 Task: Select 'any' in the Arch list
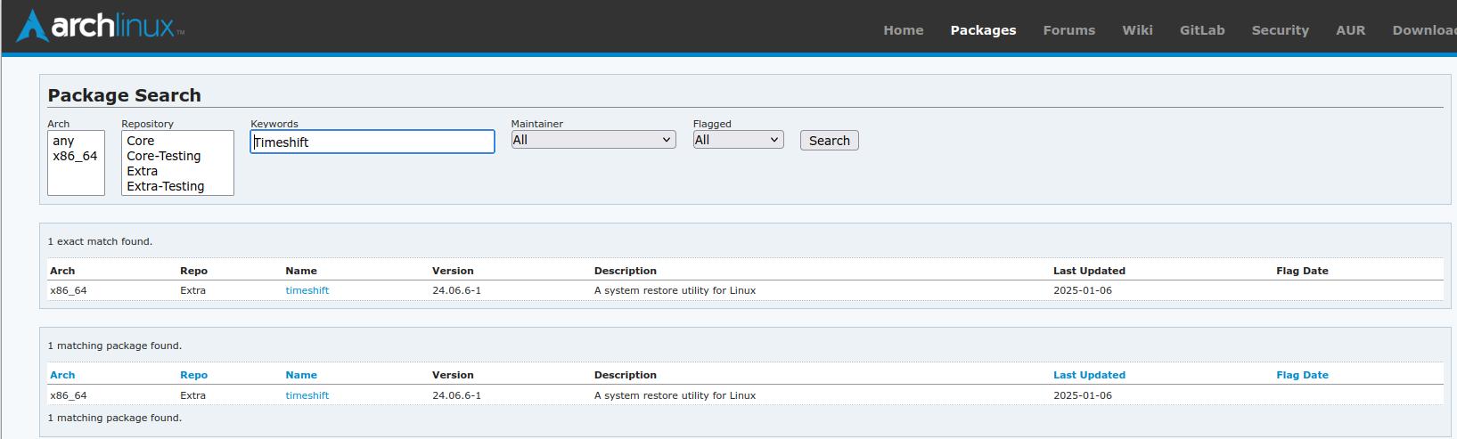point(76,141)
